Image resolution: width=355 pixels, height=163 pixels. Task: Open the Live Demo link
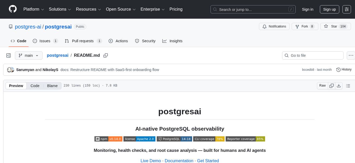[x=151, y=161]
